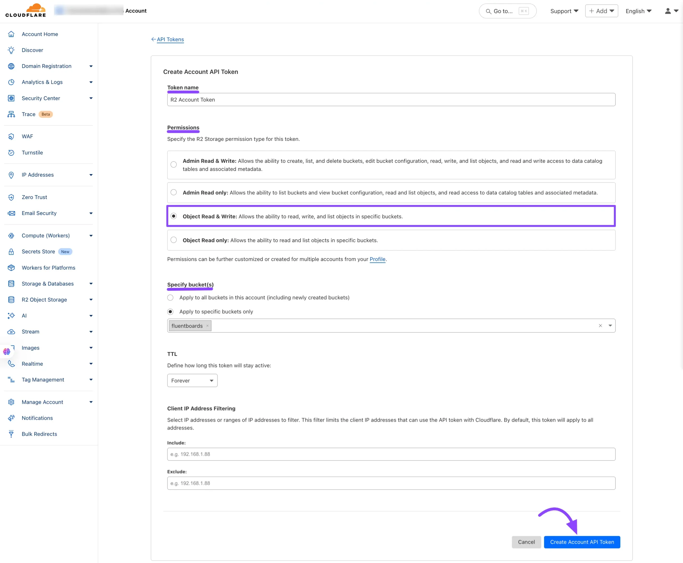Open the Add dropdown
This screenshot has width=683, height=563.
(x=602, y=11)
